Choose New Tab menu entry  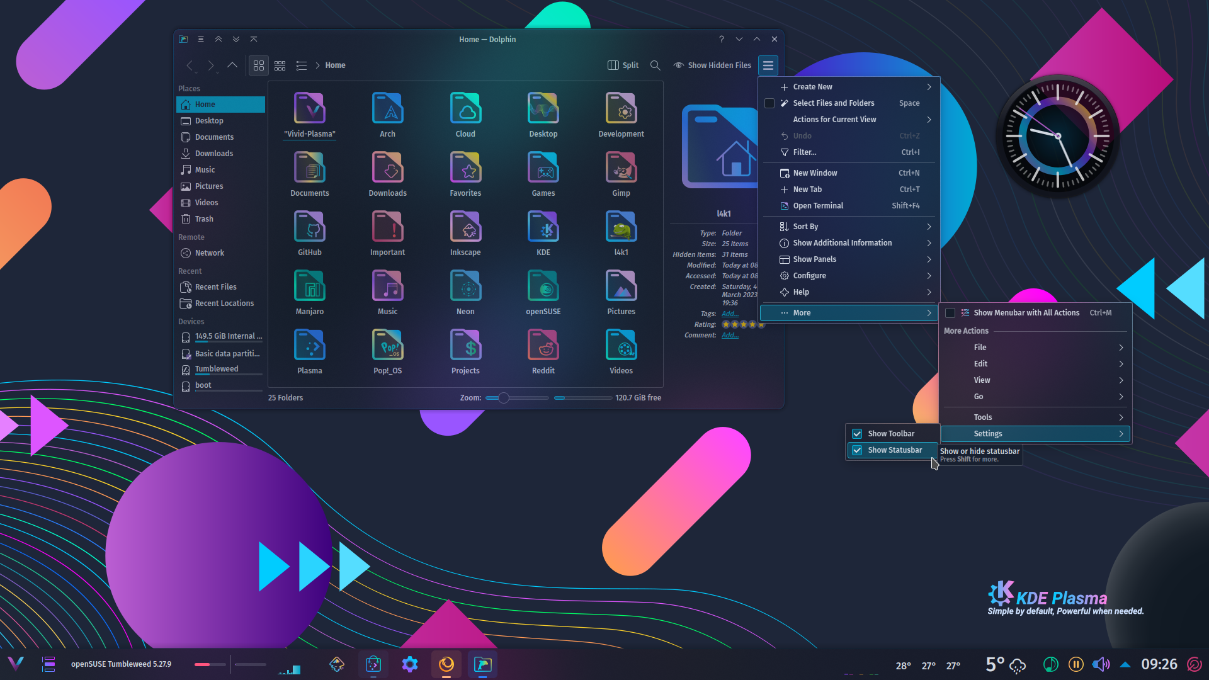coord(849,190)
